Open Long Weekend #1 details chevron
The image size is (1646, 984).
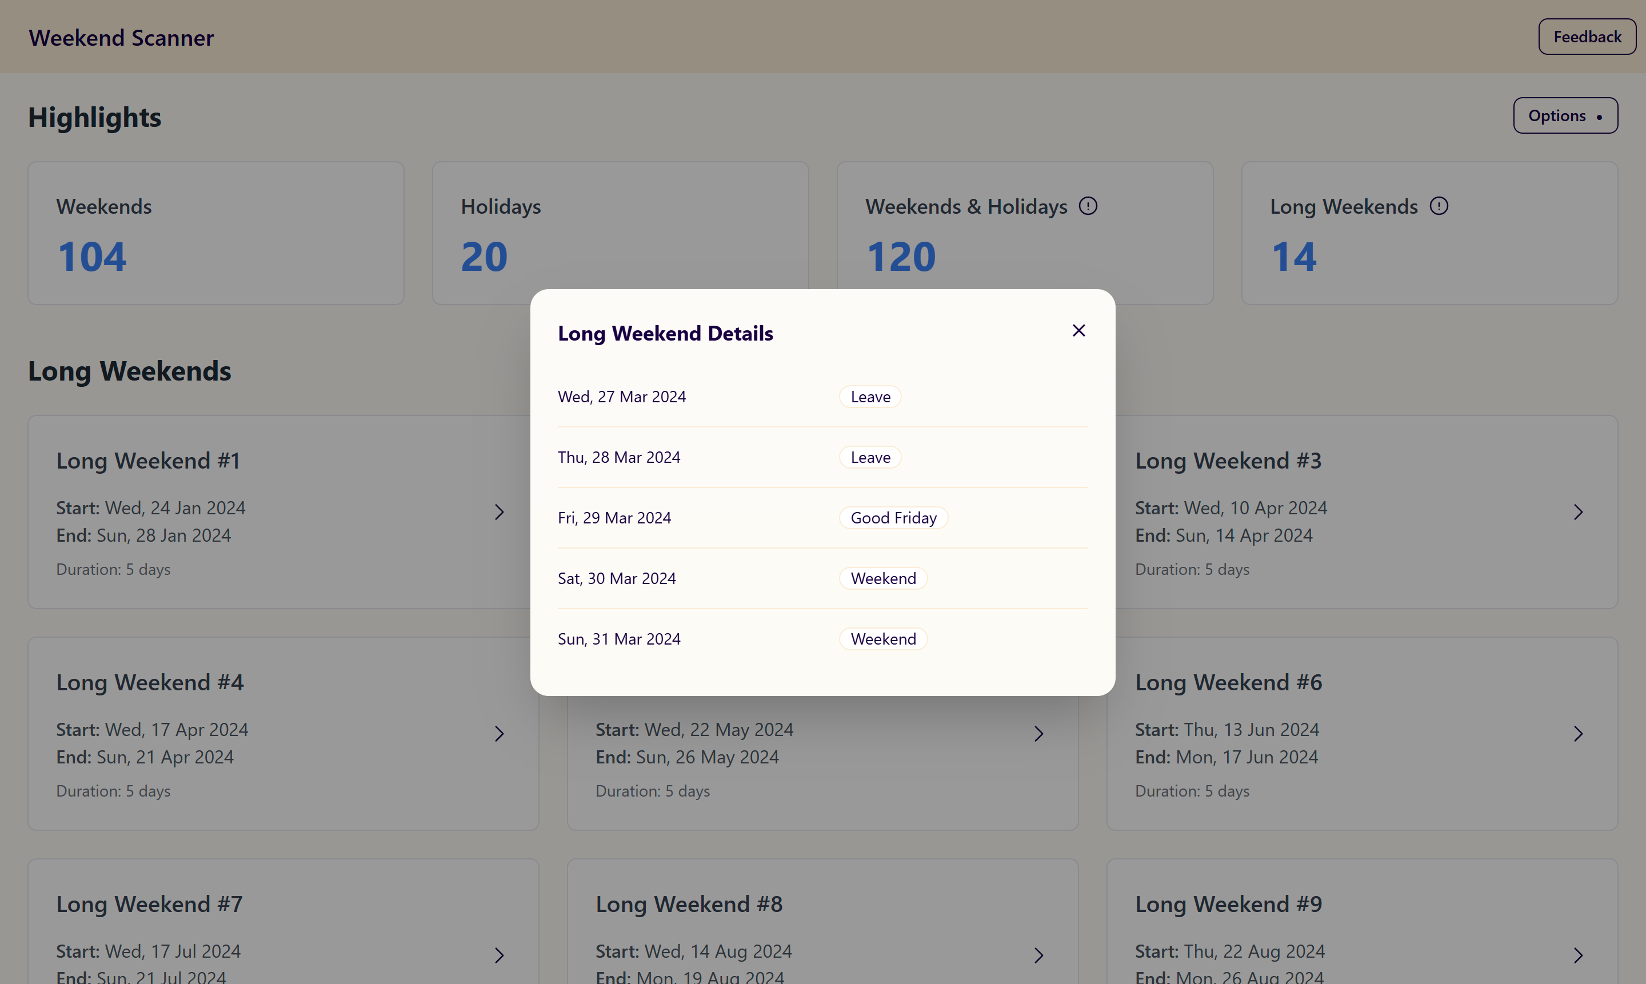(500, 512)
